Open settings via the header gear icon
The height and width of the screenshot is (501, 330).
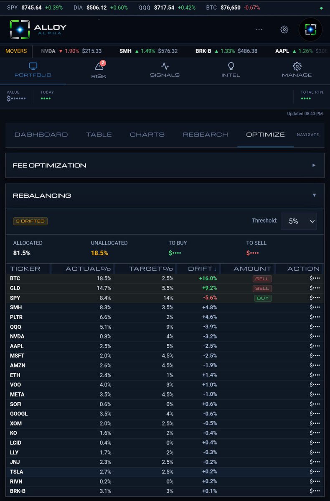[x=284, y=29]
